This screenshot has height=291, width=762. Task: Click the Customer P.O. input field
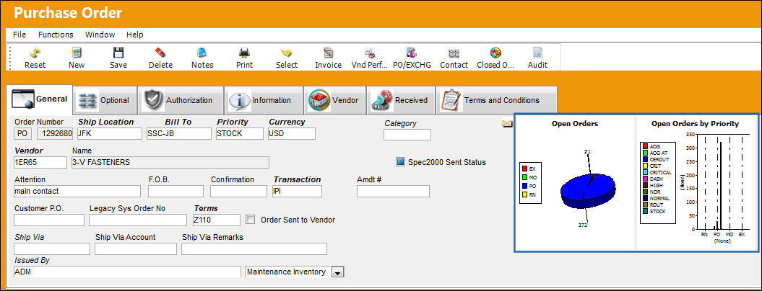pos(49,220)
